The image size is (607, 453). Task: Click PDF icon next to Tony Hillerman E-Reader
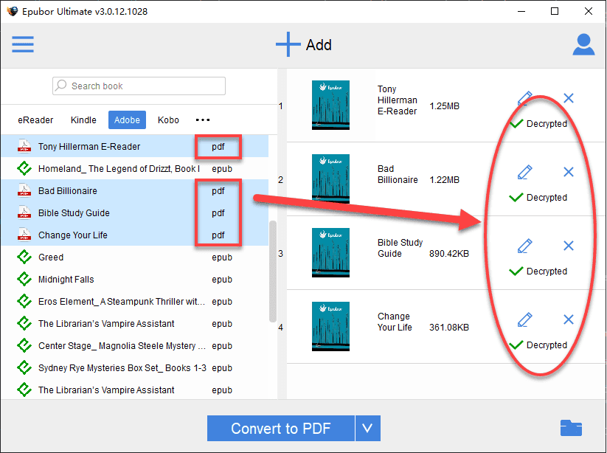24,146
